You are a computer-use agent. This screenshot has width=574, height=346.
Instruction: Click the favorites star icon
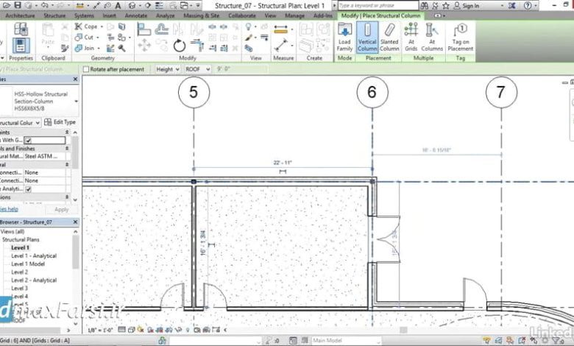[446, 5]
